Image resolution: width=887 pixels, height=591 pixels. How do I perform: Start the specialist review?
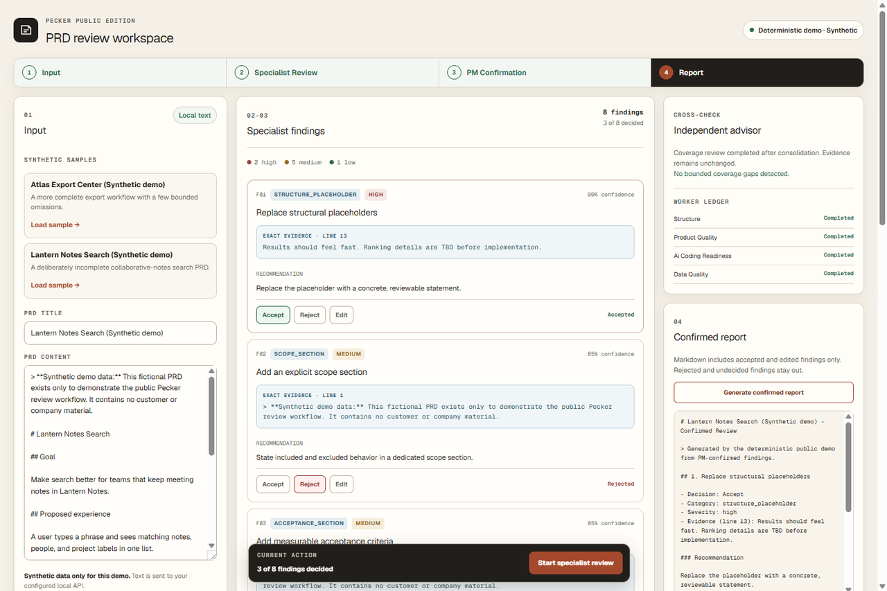pyautogui.click(x=576, y=563)
